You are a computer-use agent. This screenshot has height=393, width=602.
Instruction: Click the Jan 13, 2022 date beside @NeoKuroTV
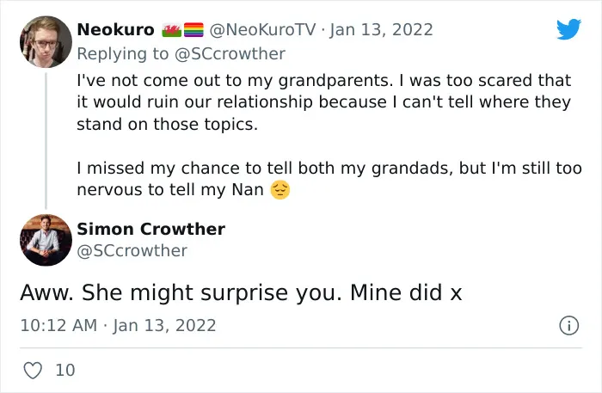coord(382,30)
